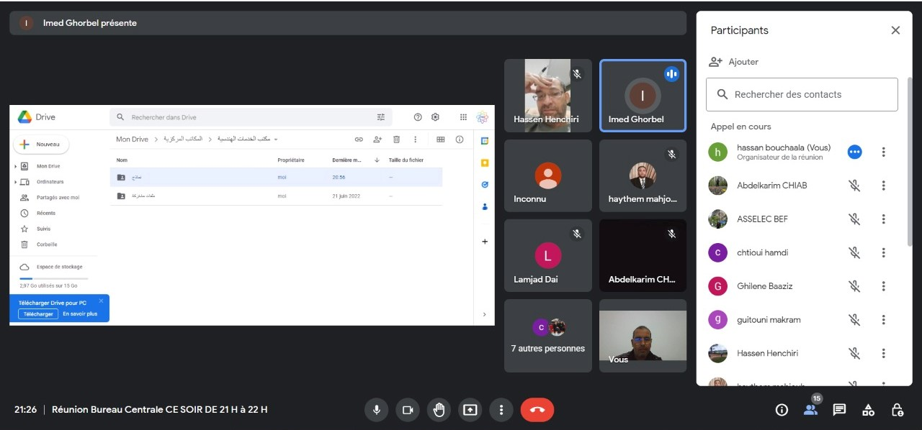Mute Abdelkarim CHIAB's microphone in participants list
This screenshot has width=922, height=430.
[x=854, y=186]
